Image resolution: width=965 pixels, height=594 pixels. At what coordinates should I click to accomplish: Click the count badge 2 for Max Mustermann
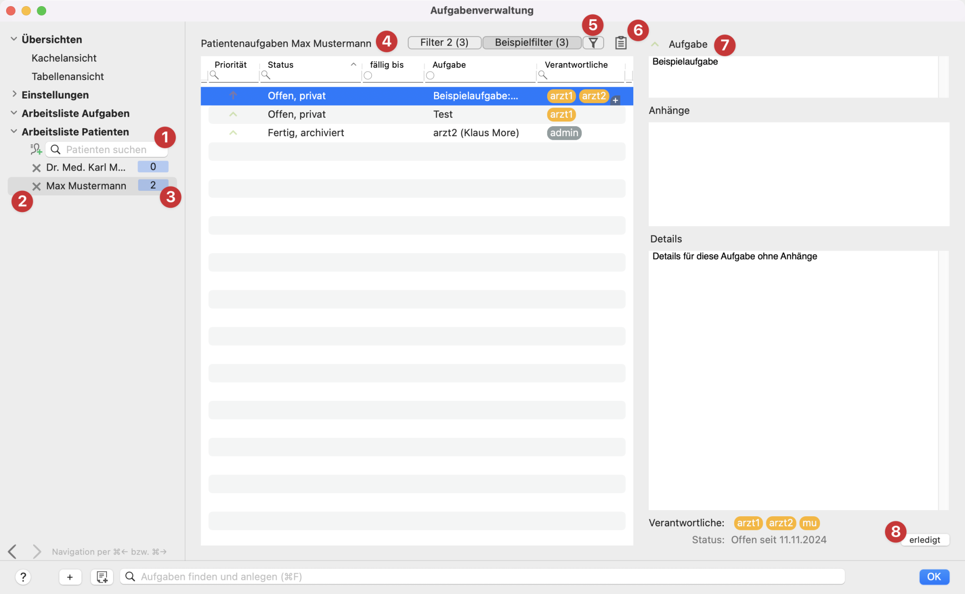click(153, 185)
